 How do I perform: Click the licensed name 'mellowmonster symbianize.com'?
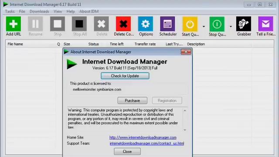(x=97, y=89)
